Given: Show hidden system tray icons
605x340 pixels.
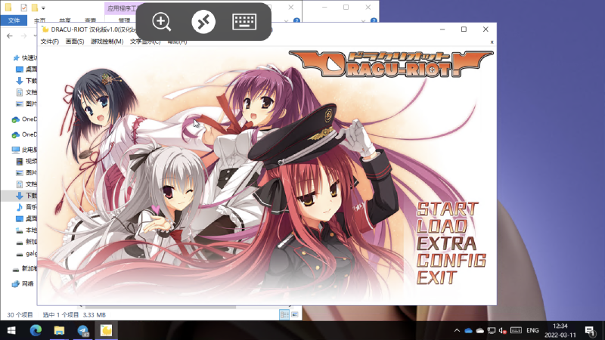Looking at the screenshot, I should [x=457, y=330].
